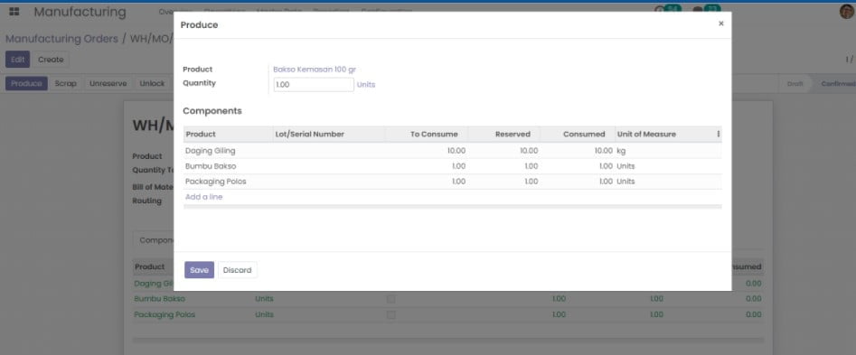Click the horizontal scrollbar below the background list

(x=448, y=341)
